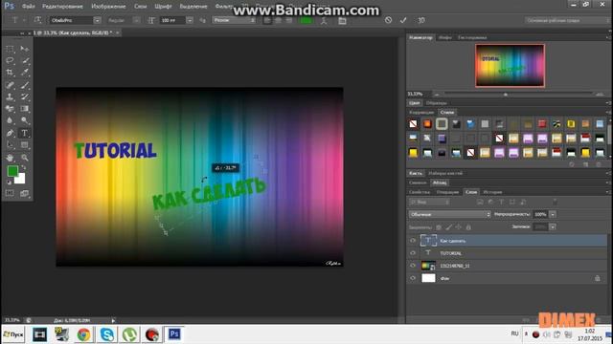Hide the 'Как сделать' text layer
Viewport: 613px width, 344px height.
coord(413,241)
